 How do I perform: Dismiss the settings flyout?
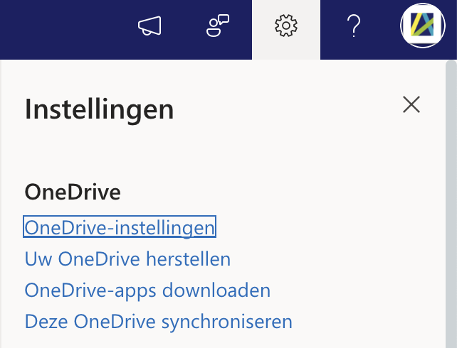pyautogui.click(x=411, y=106)
